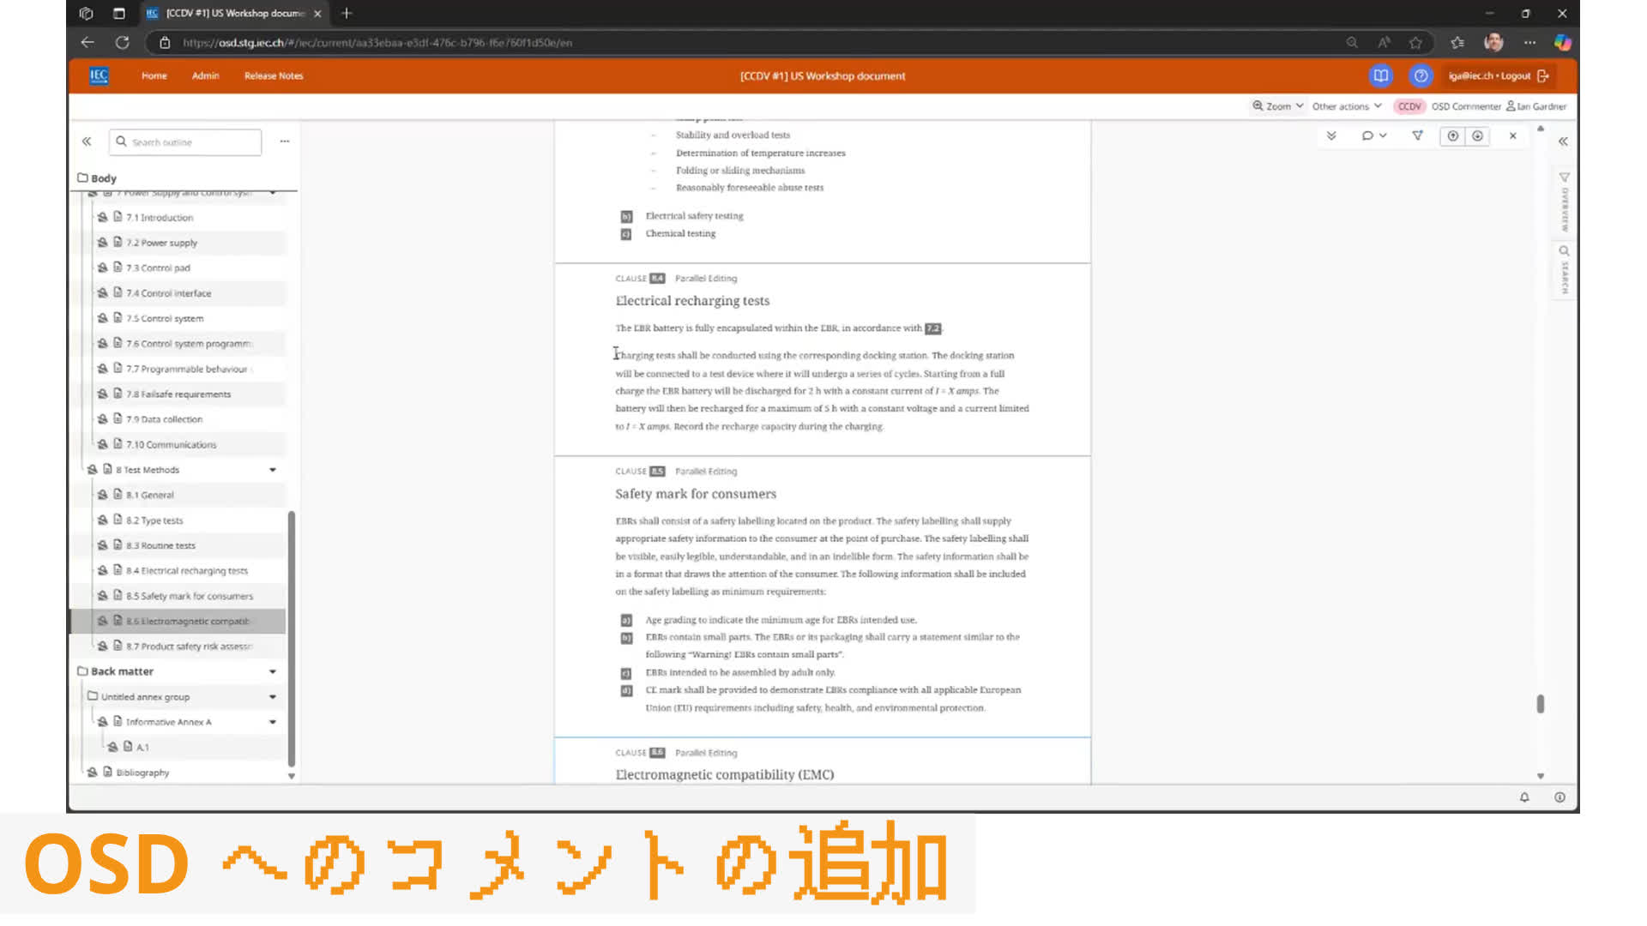The width and height of the screenshot is (1647, 926).
Task: Collapse the Back matter group
Action: coord(273,671)
